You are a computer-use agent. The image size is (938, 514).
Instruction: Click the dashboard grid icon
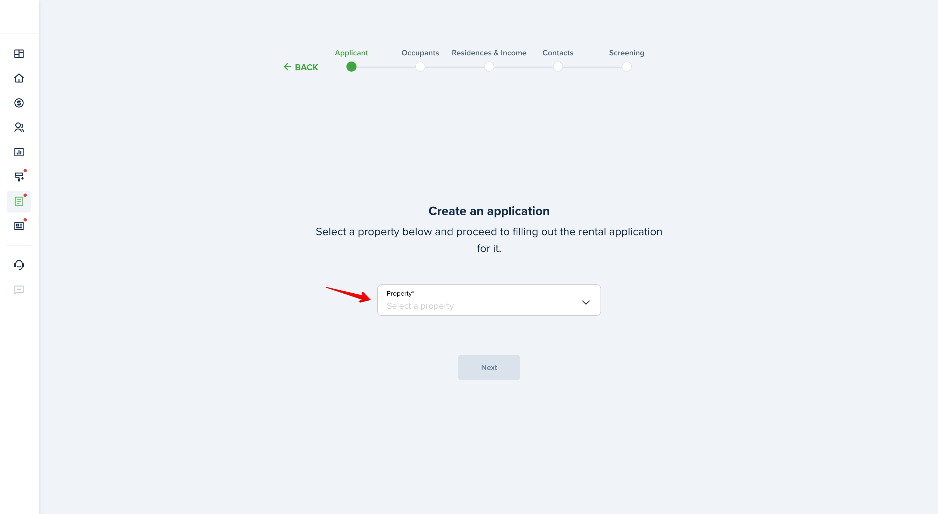tap(19, 54)
